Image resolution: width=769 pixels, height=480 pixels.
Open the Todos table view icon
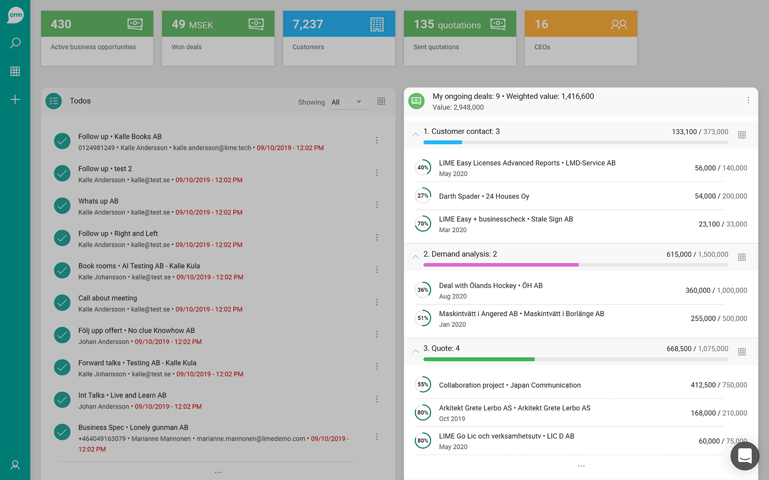coord(381,101)
